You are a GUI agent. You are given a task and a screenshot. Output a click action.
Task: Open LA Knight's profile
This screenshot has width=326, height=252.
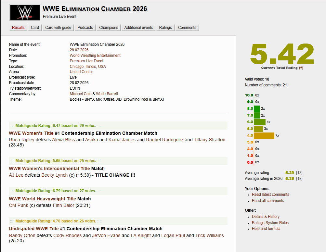tap(141, 235)
